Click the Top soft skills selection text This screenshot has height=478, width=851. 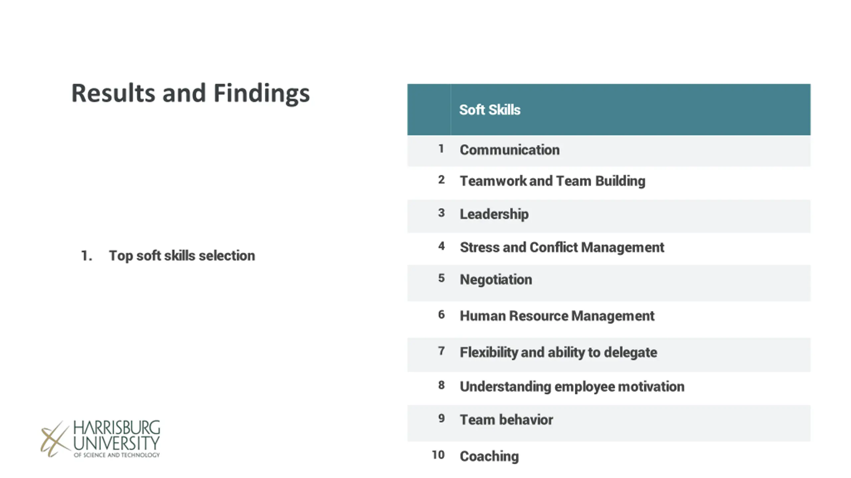click(x=182, y=256)
